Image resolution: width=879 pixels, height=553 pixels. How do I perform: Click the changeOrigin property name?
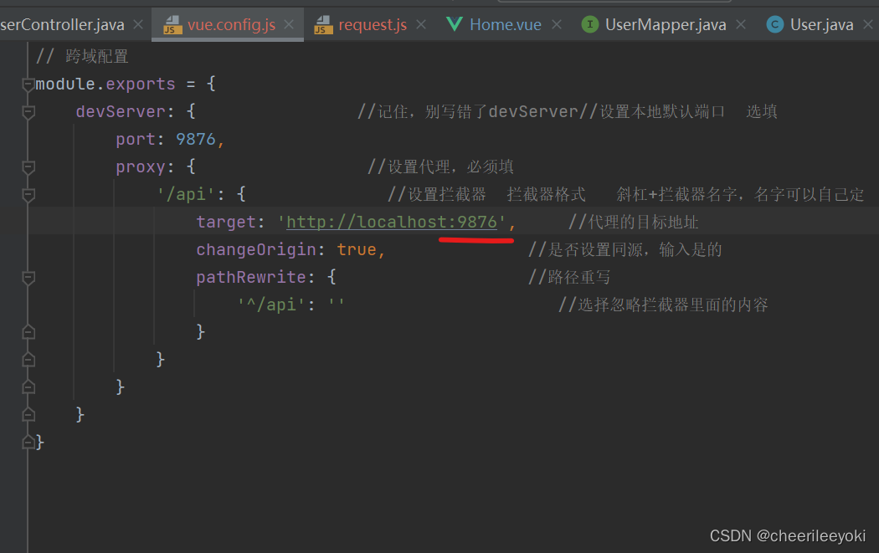(256, 249)
